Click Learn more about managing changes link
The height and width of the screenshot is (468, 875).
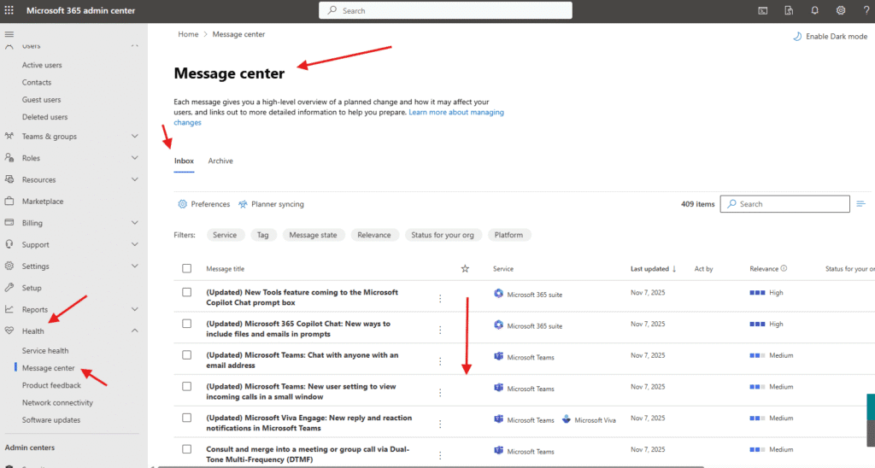coord(455,113)
